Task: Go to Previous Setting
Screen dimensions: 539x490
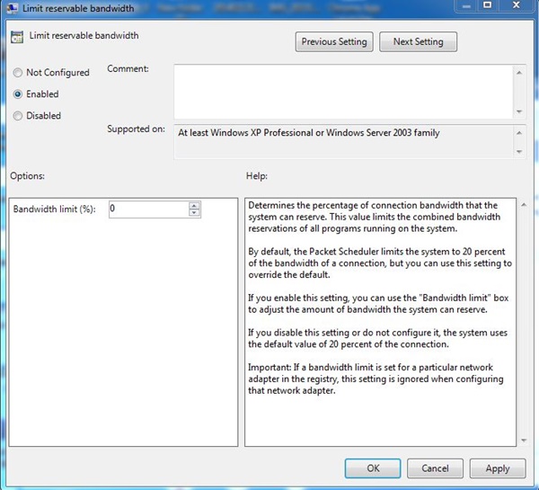Action: point(334,41)
